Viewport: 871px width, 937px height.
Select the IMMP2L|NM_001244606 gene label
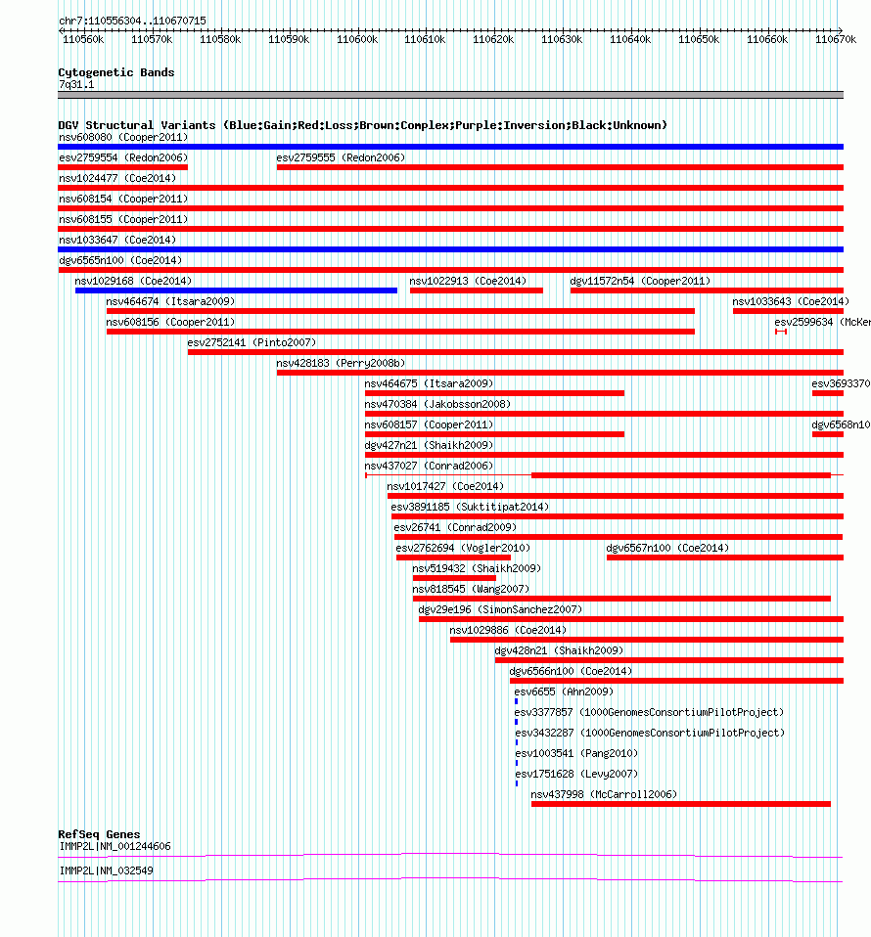pos(115,847)
